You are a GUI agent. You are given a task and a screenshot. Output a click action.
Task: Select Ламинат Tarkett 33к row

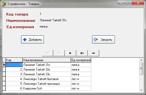[47, 74]
